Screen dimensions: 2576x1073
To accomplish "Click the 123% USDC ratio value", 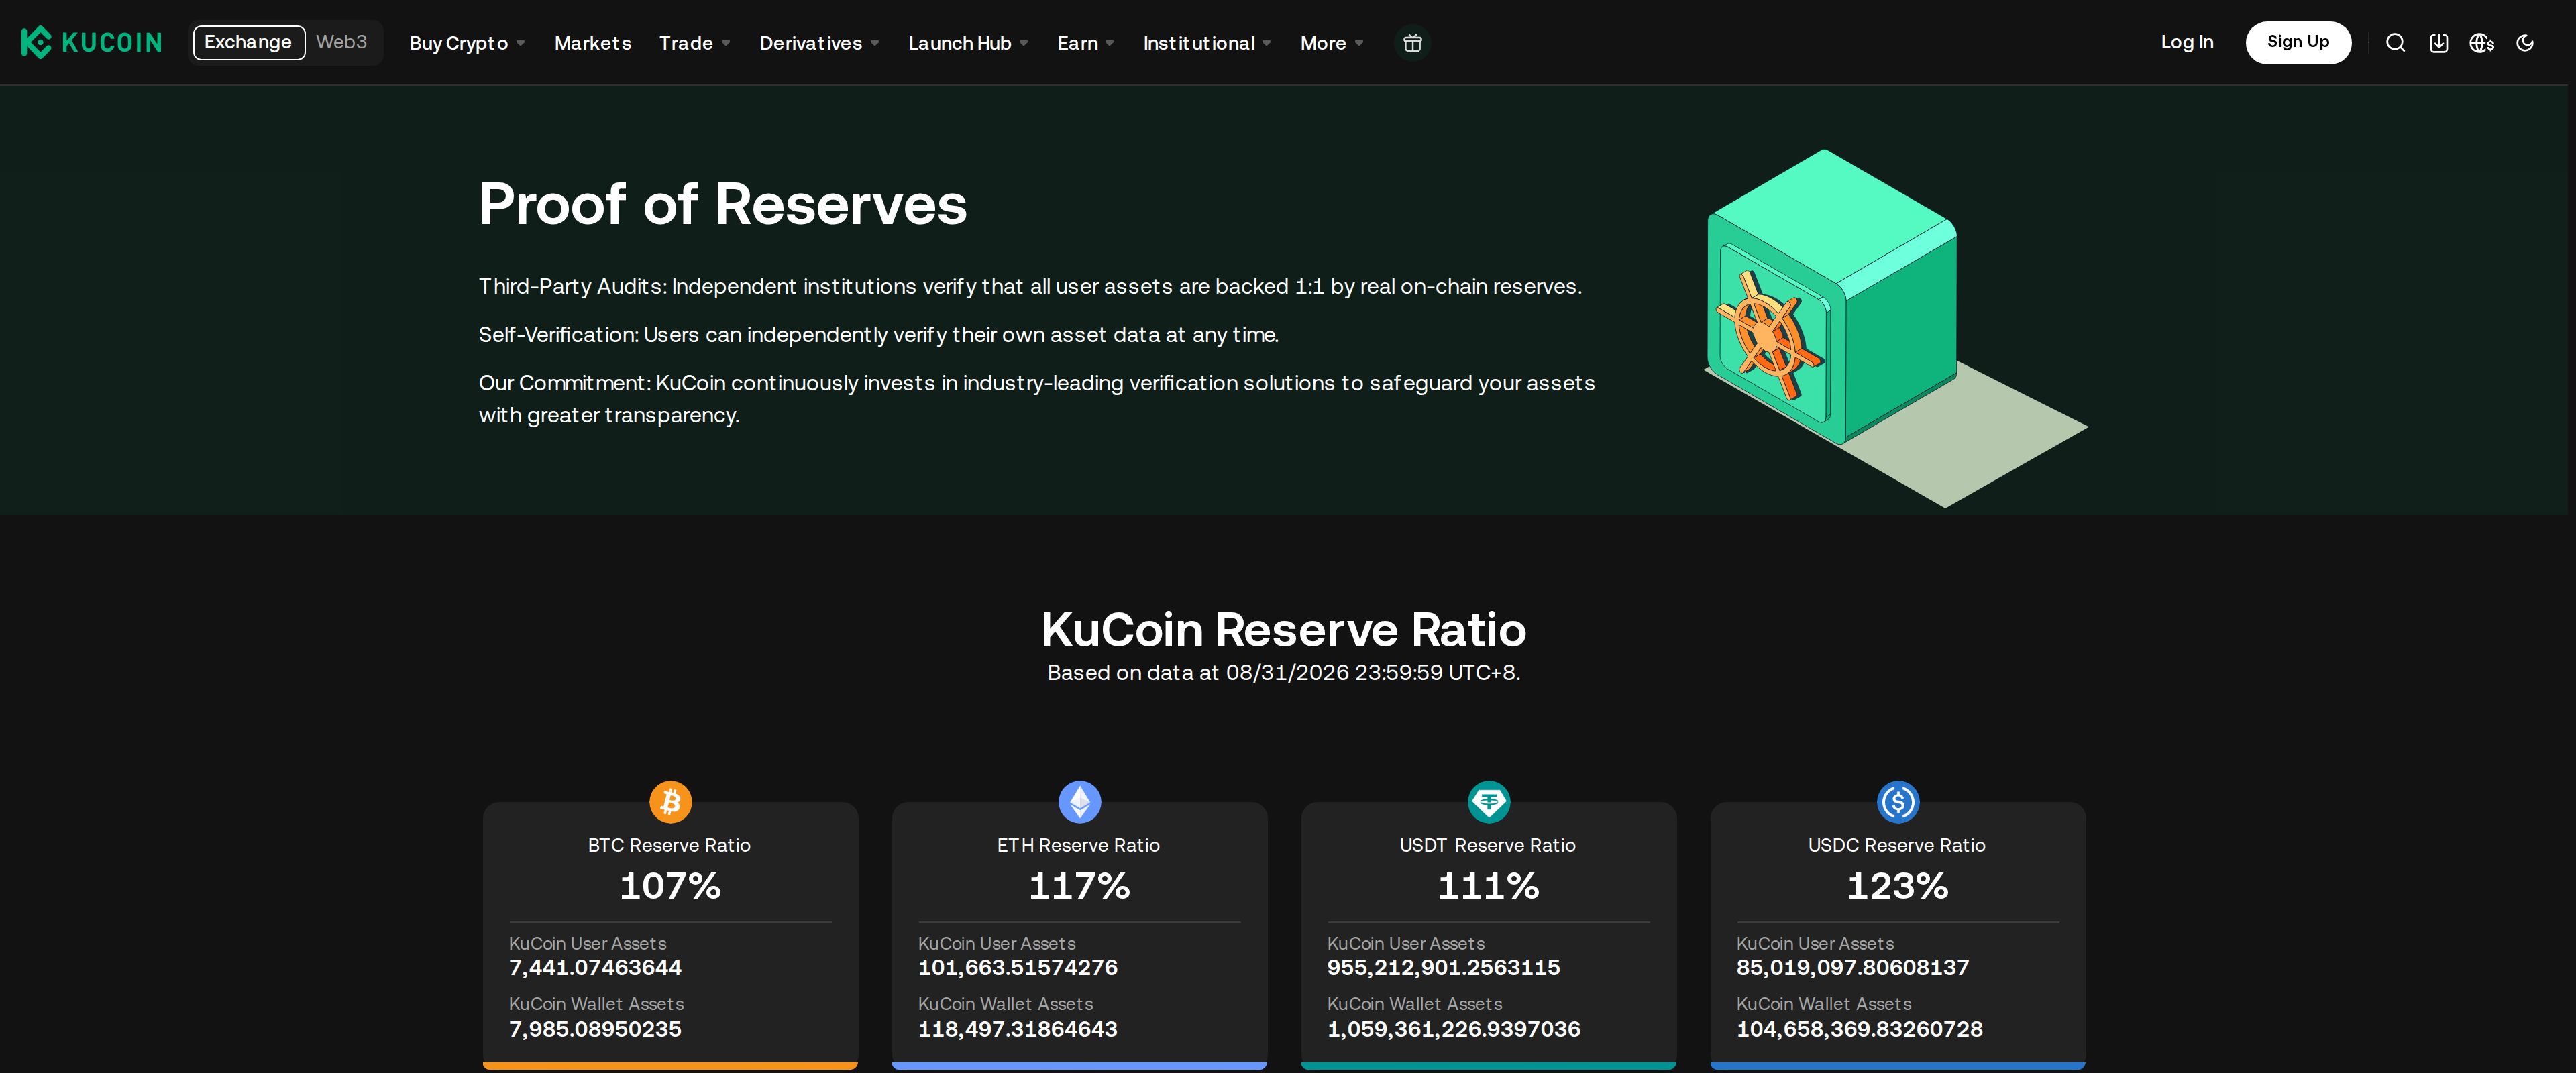I will (1897, 886).
